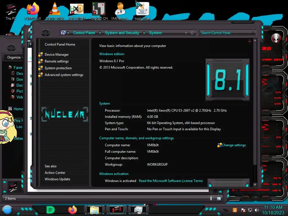
Task: Select 'Windows 8.1 Pro' text
Action: click(112, 61)
